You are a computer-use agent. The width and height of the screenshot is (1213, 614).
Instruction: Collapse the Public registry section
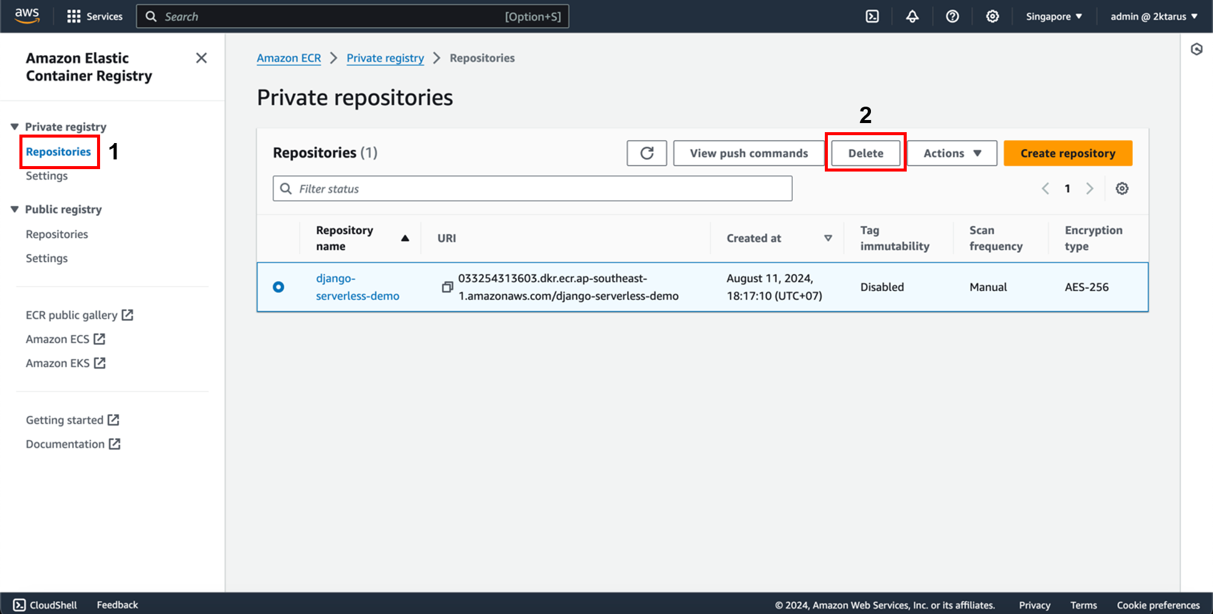[x=15, y=209]
